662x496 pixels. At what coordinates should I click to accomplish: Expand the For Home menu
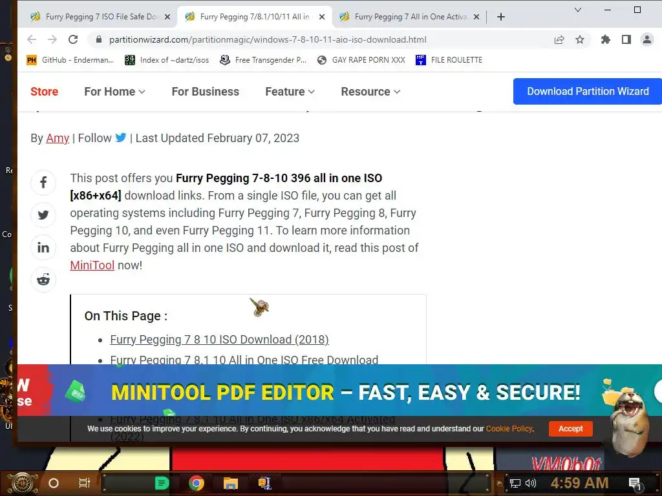tap(114, 92)
